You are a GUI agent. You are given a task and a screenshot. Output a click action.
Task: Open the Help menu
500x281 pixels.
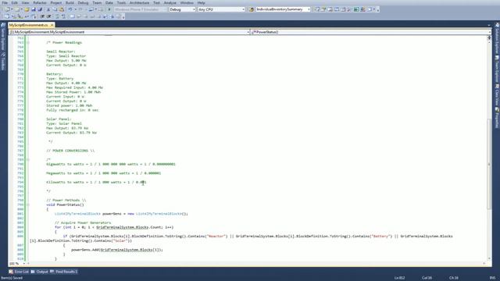click(x=202, y=2)
